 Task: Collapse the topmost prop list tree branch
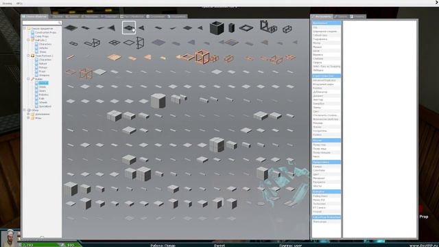tap(25, 28)
